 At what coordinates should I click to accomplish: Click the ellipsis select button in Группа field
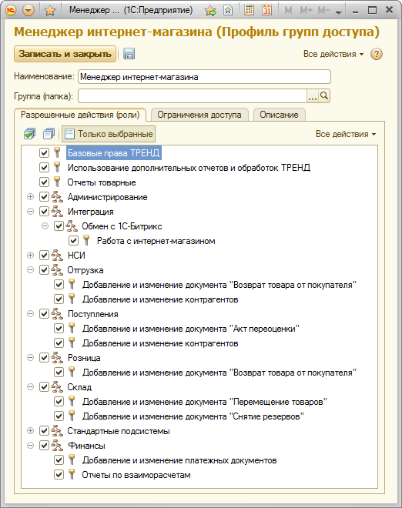pos(313,96)
